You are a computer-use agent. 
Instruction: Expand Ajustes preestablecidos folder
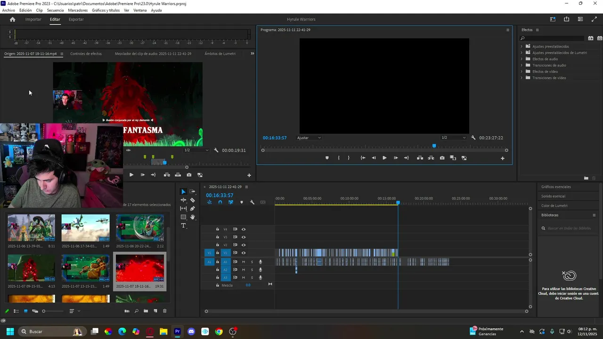522,47
